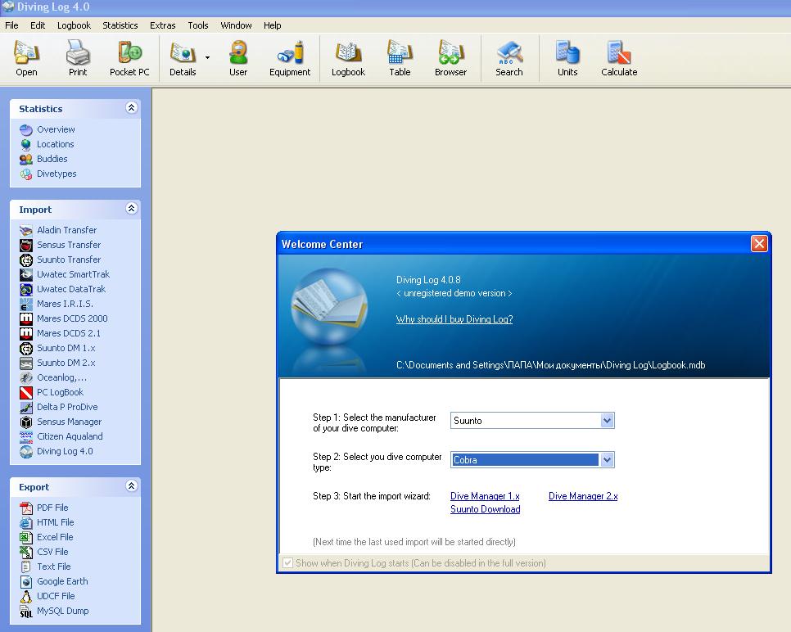This screenshot has width=791, height=632.
Task: Toggle 'Show when Diving Log starts' checkbox
Action: click(287, 563)
